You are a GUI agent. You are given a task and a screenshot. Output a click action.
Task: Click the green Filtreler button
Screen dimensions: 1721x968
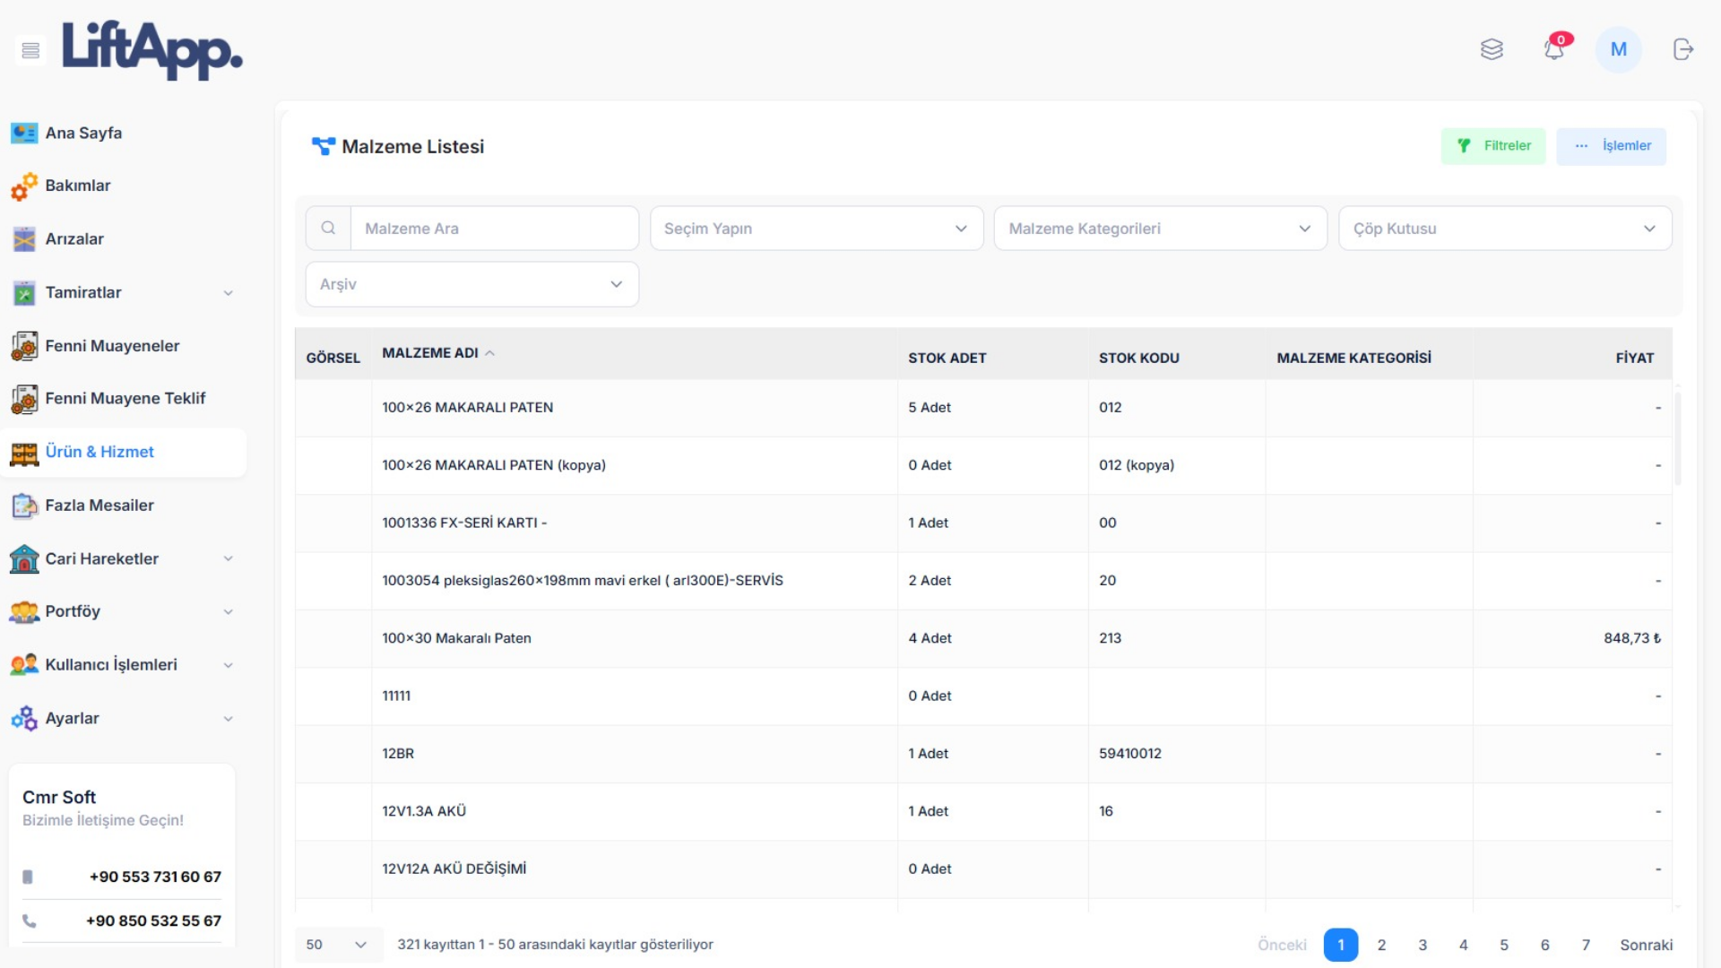point(1493,146)
